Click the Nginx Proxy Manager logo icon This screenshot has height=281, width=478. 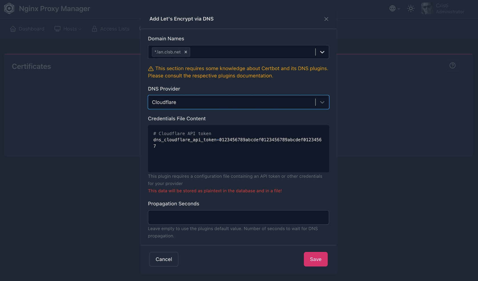(x=9, y=9)
